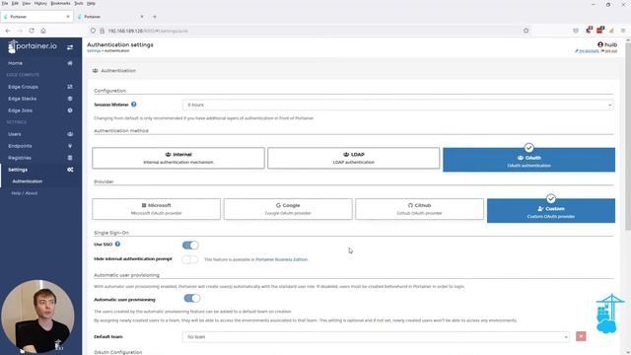Choose Google OAuth provider

click(288, 209)
